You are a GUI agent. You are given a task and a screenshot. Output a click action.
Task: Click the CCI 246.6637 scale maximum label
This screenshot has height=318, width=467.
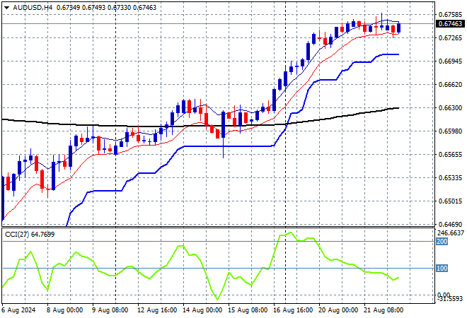pos(451,232)
